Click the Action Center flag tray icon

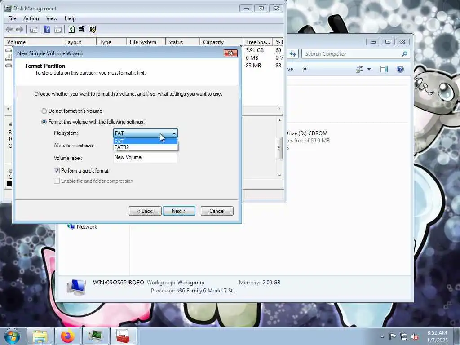(393, 336)
